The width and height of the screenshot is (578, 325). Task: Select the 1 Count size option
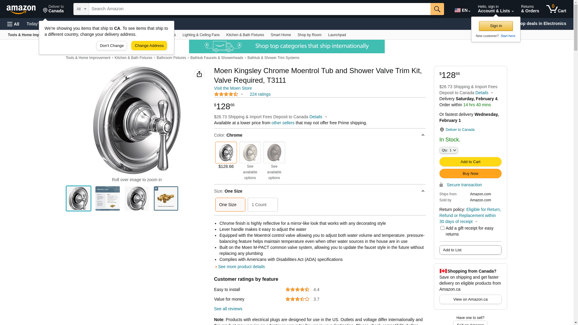tap(263, 205)
